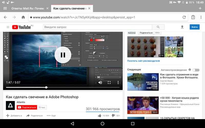Open Сергей Верес channel link
205x128 pixels.
[167, 81]
